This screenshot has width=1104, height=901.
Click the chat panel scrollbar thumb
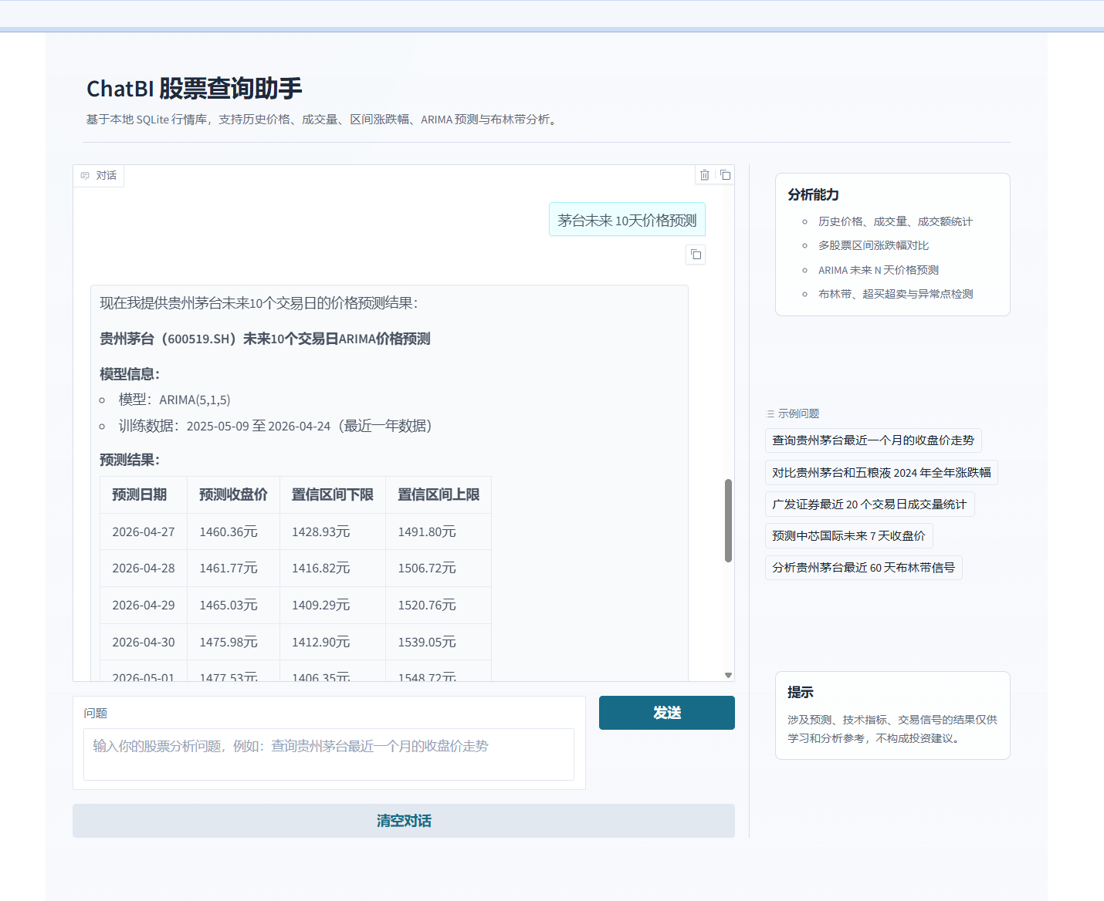pyautogui.click(x=728, y=521)
